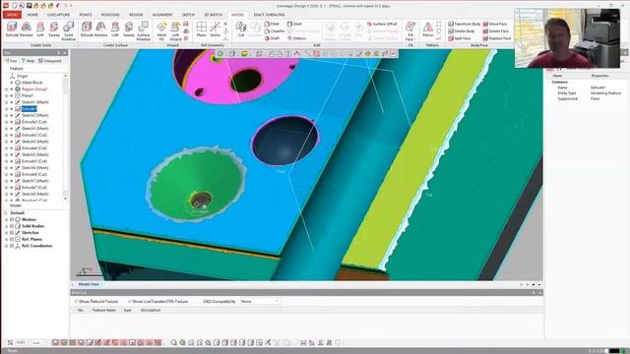Image resolution: width=630 pixels, height=354 pixels.
Task: Select the Cut tool in Edit group
Action: 240,29
